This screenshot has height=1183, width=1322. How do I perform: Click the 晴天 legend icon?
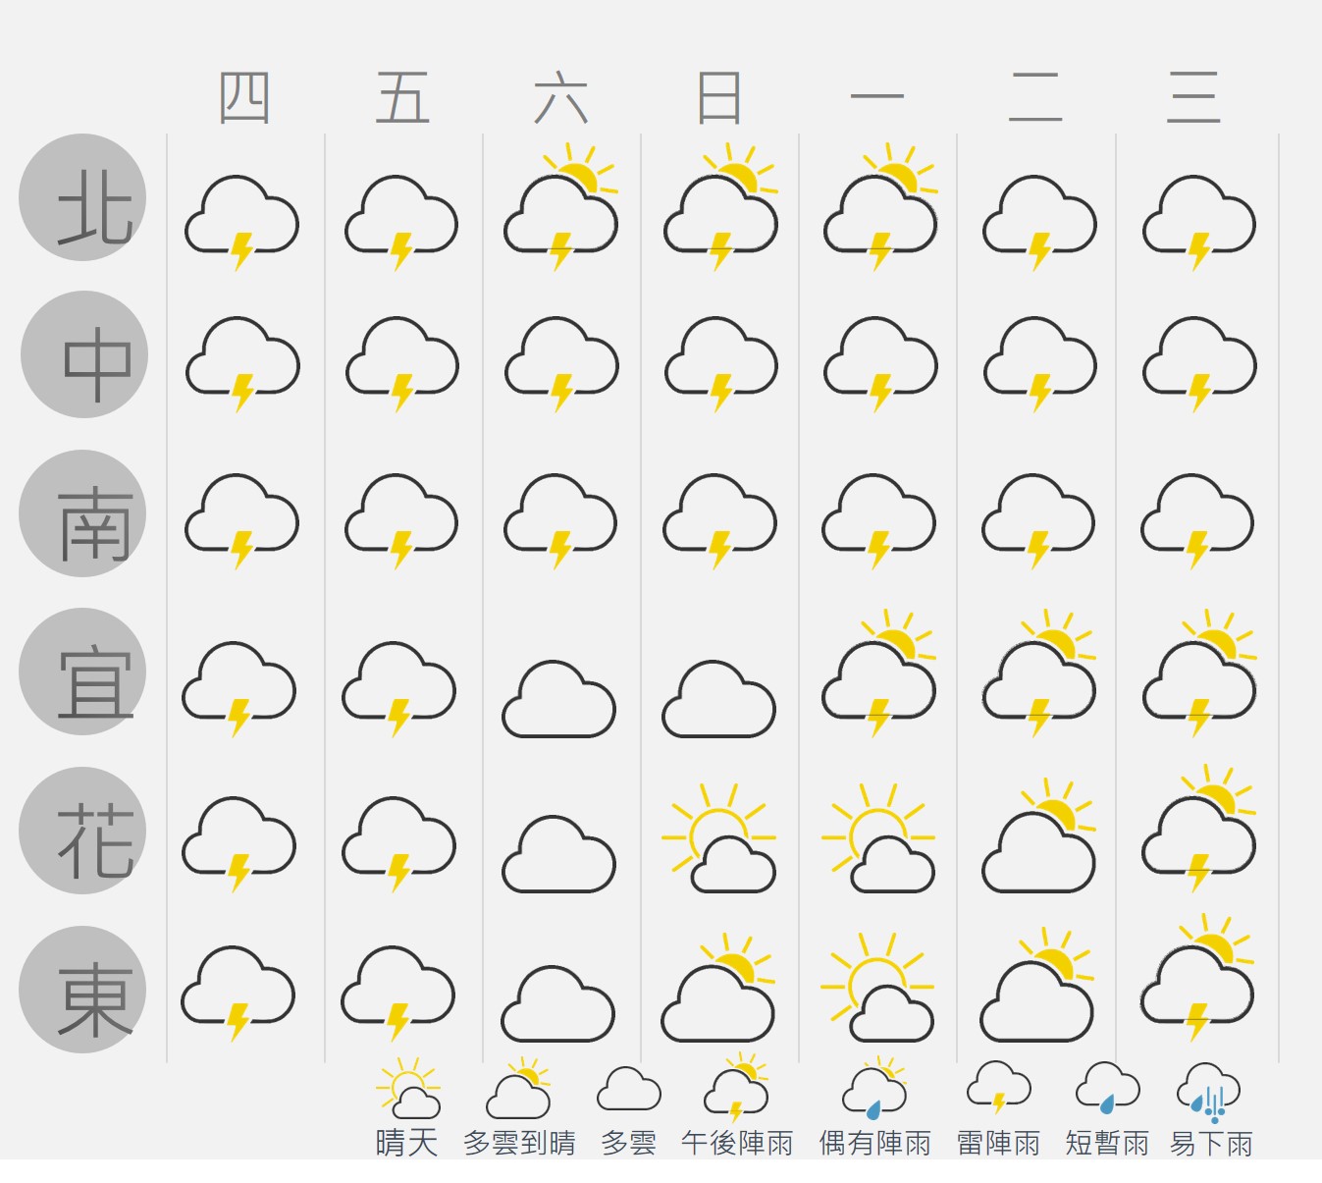(407, 1088)
